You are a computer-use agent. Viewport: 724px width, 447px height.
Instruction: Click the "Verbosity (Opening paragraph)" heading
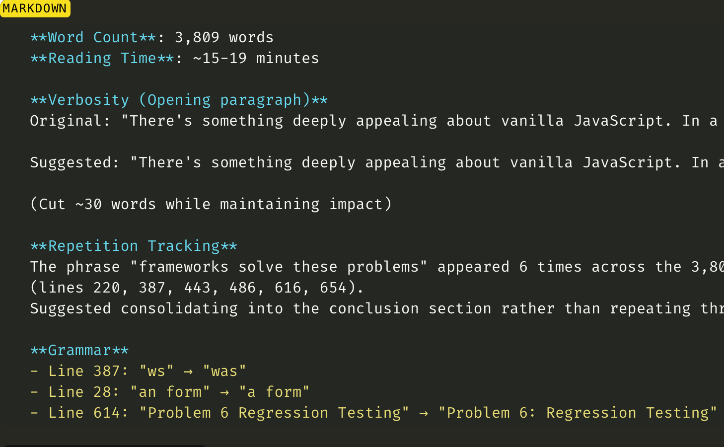point(179,100)
